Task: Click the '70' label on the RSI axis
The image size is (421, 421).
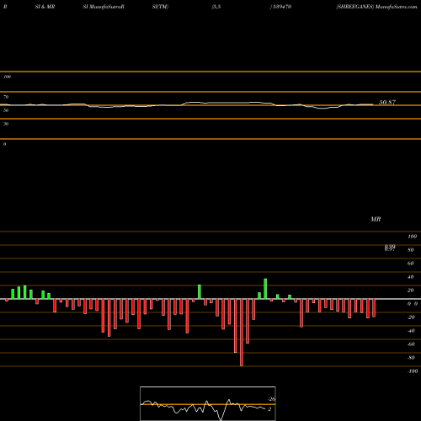Action: tap(6, 97)
